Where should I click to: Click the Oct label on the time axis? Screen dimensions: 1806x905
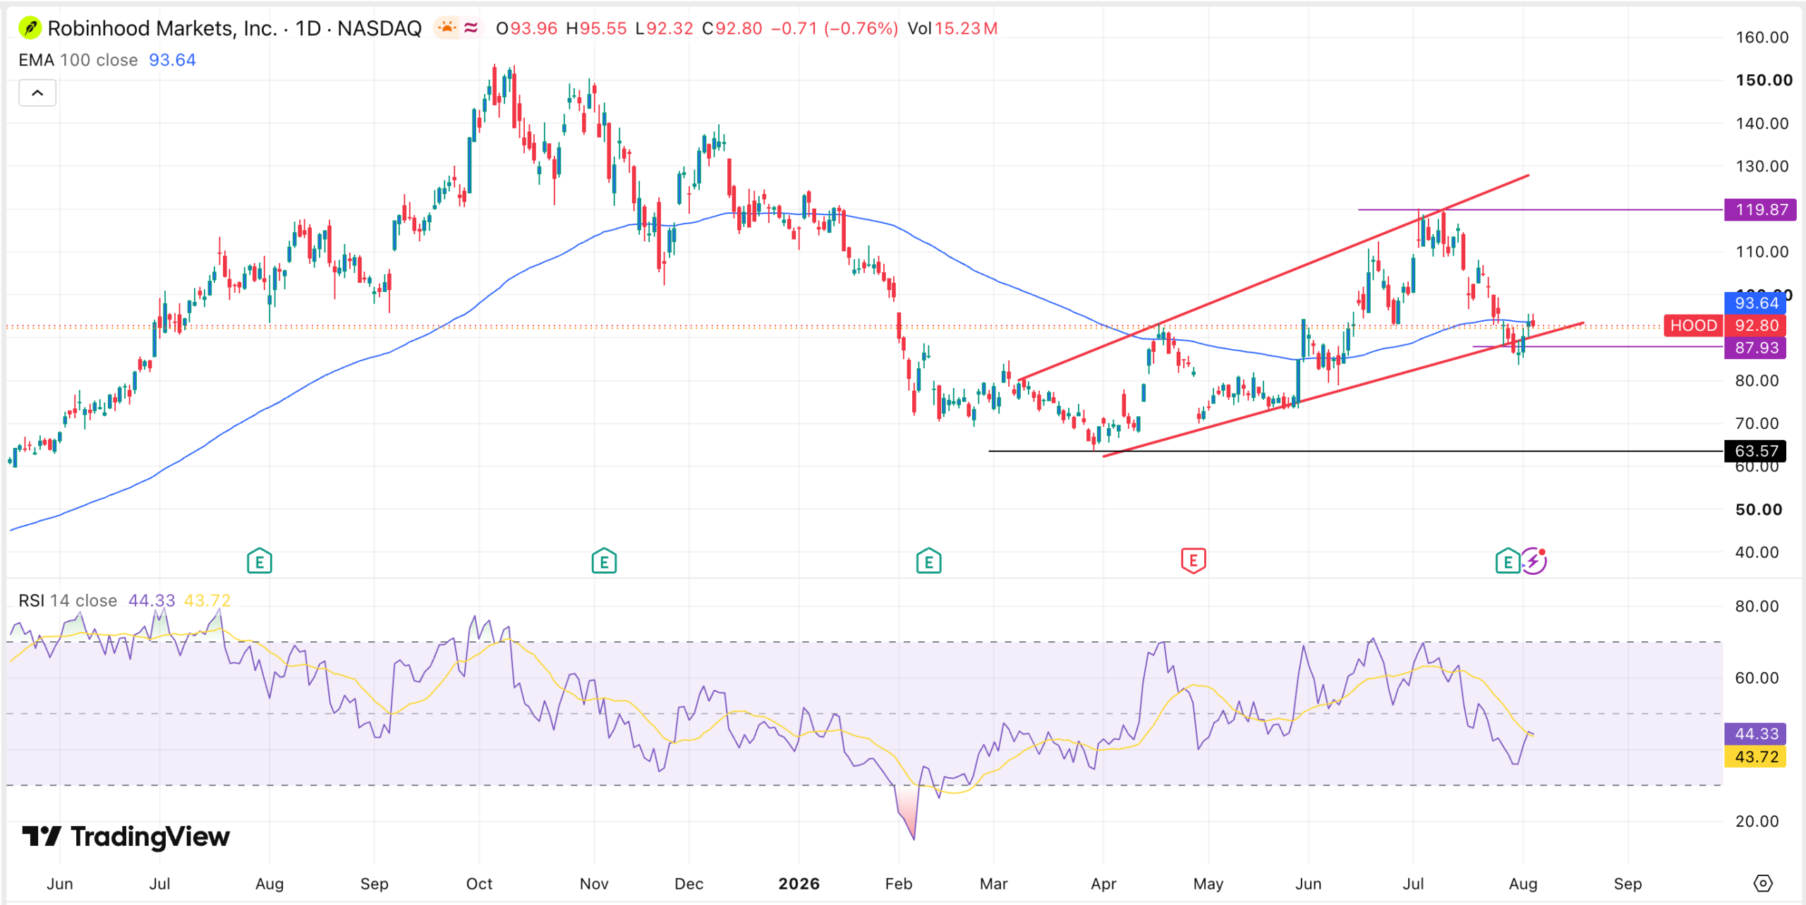[x=479, y=883]
